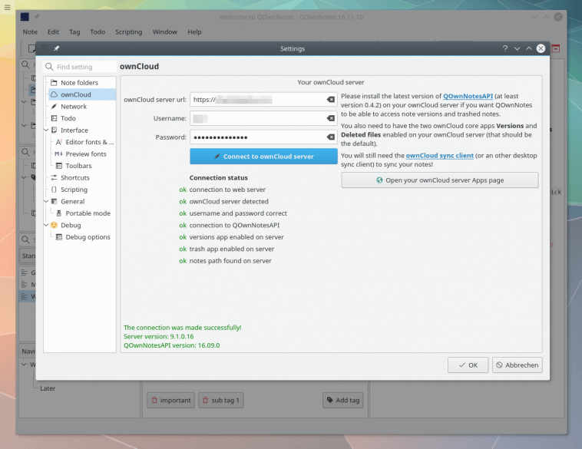Open the Shortcuts settings page

[75, 177]
